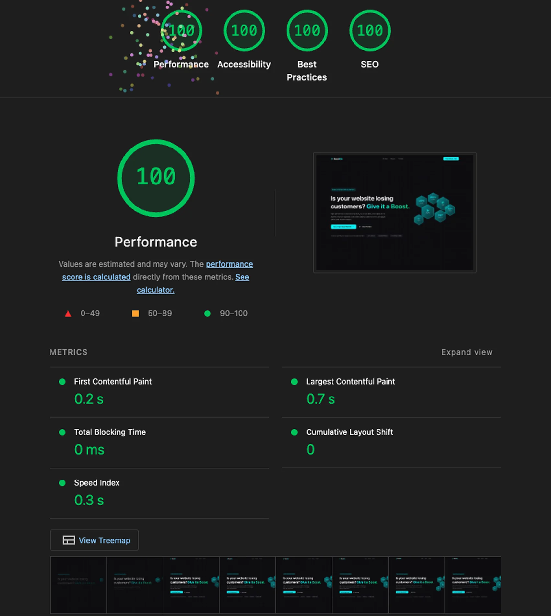Click the Best Practices 100 gauge
551x616 pixels.
coord(307,30)
